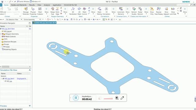This screenshot has width=196, height=110.
Task: Open the Application ribbon tab
Action: pos(57,5)
